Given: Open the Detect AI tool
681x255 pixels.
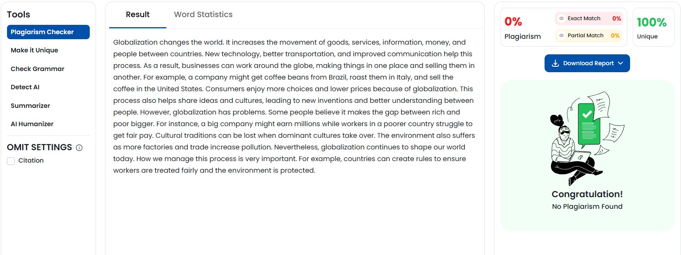Looking at the screenshot, I should pos(25,87).
